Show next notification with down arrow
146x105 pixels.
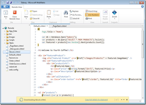pyautogui.click(x=124, y=100)
